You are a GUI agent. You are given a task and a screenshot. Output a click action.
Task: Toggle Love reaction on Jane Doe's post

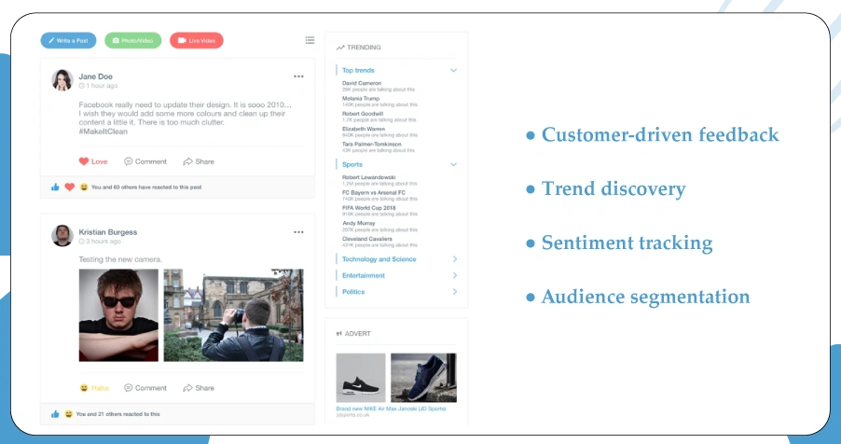pyautogui.click(x=93, y=161)
